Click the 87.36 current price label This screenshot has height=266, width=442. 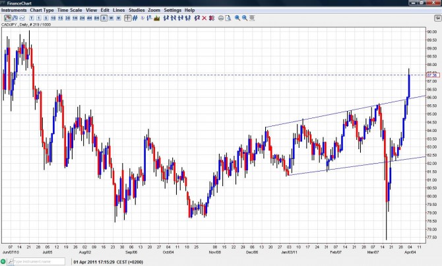click(433, 75)
